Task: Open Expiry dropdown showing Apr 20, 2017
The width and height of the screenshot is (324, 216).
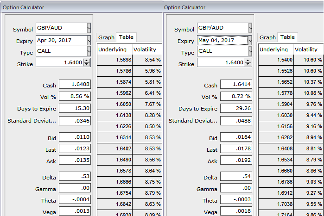Action: (x=89, y=40)
